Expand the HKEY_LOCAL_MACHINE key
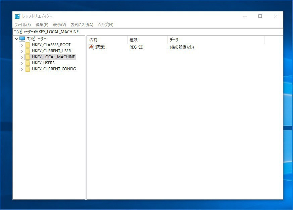 pyautogui.click(x=22, y=57)
